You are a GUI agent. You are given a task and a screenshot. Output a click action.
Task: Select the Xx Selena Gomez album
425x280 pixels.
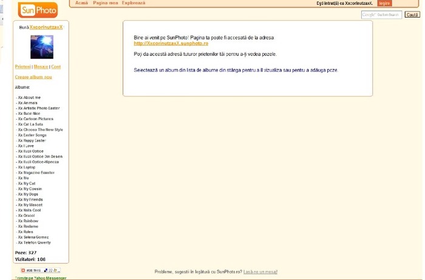tap(33, 237)
